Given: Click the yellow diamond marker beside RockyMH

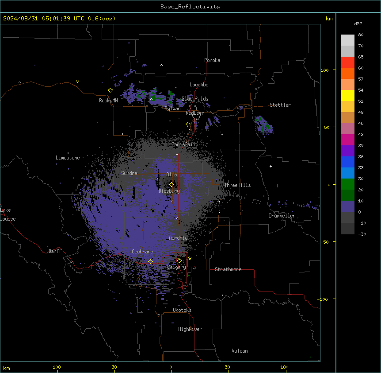Looking at the screenshot, I should 110,90.
